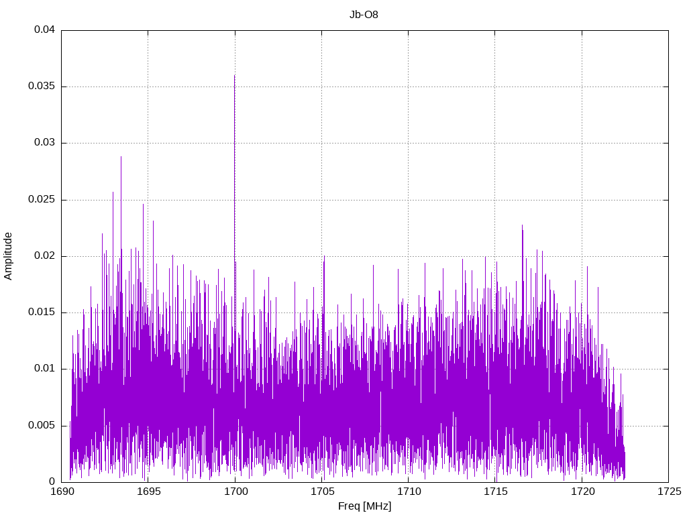Select the 0.03 y-axis tick label

tap(44, 143)
